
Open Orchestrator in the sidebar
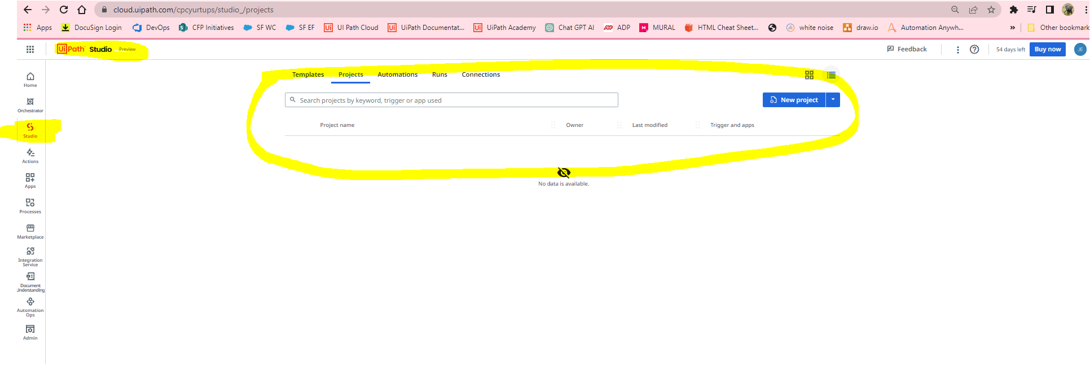30,105
